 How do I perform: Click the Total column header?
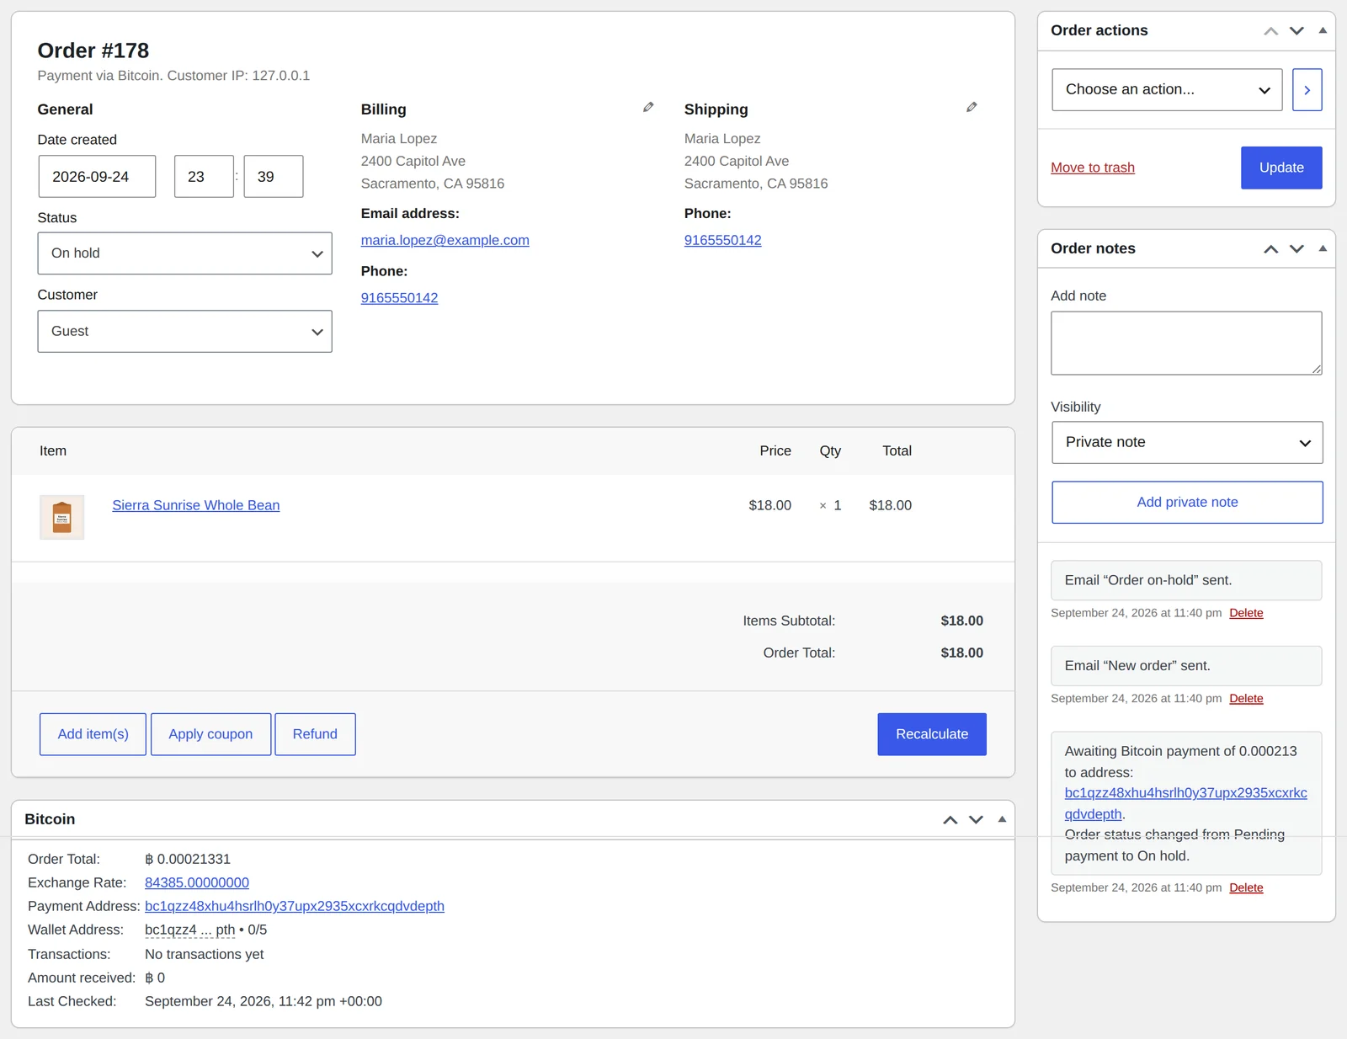coord(897,451)
